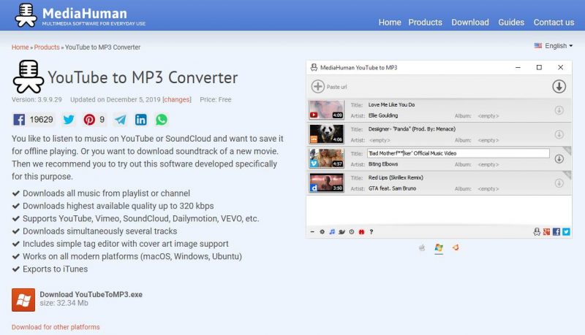The height and width of the screenshot is (335, 585).
Task: Select the Love Me Like You Do thumbnail
Action: 326,109
